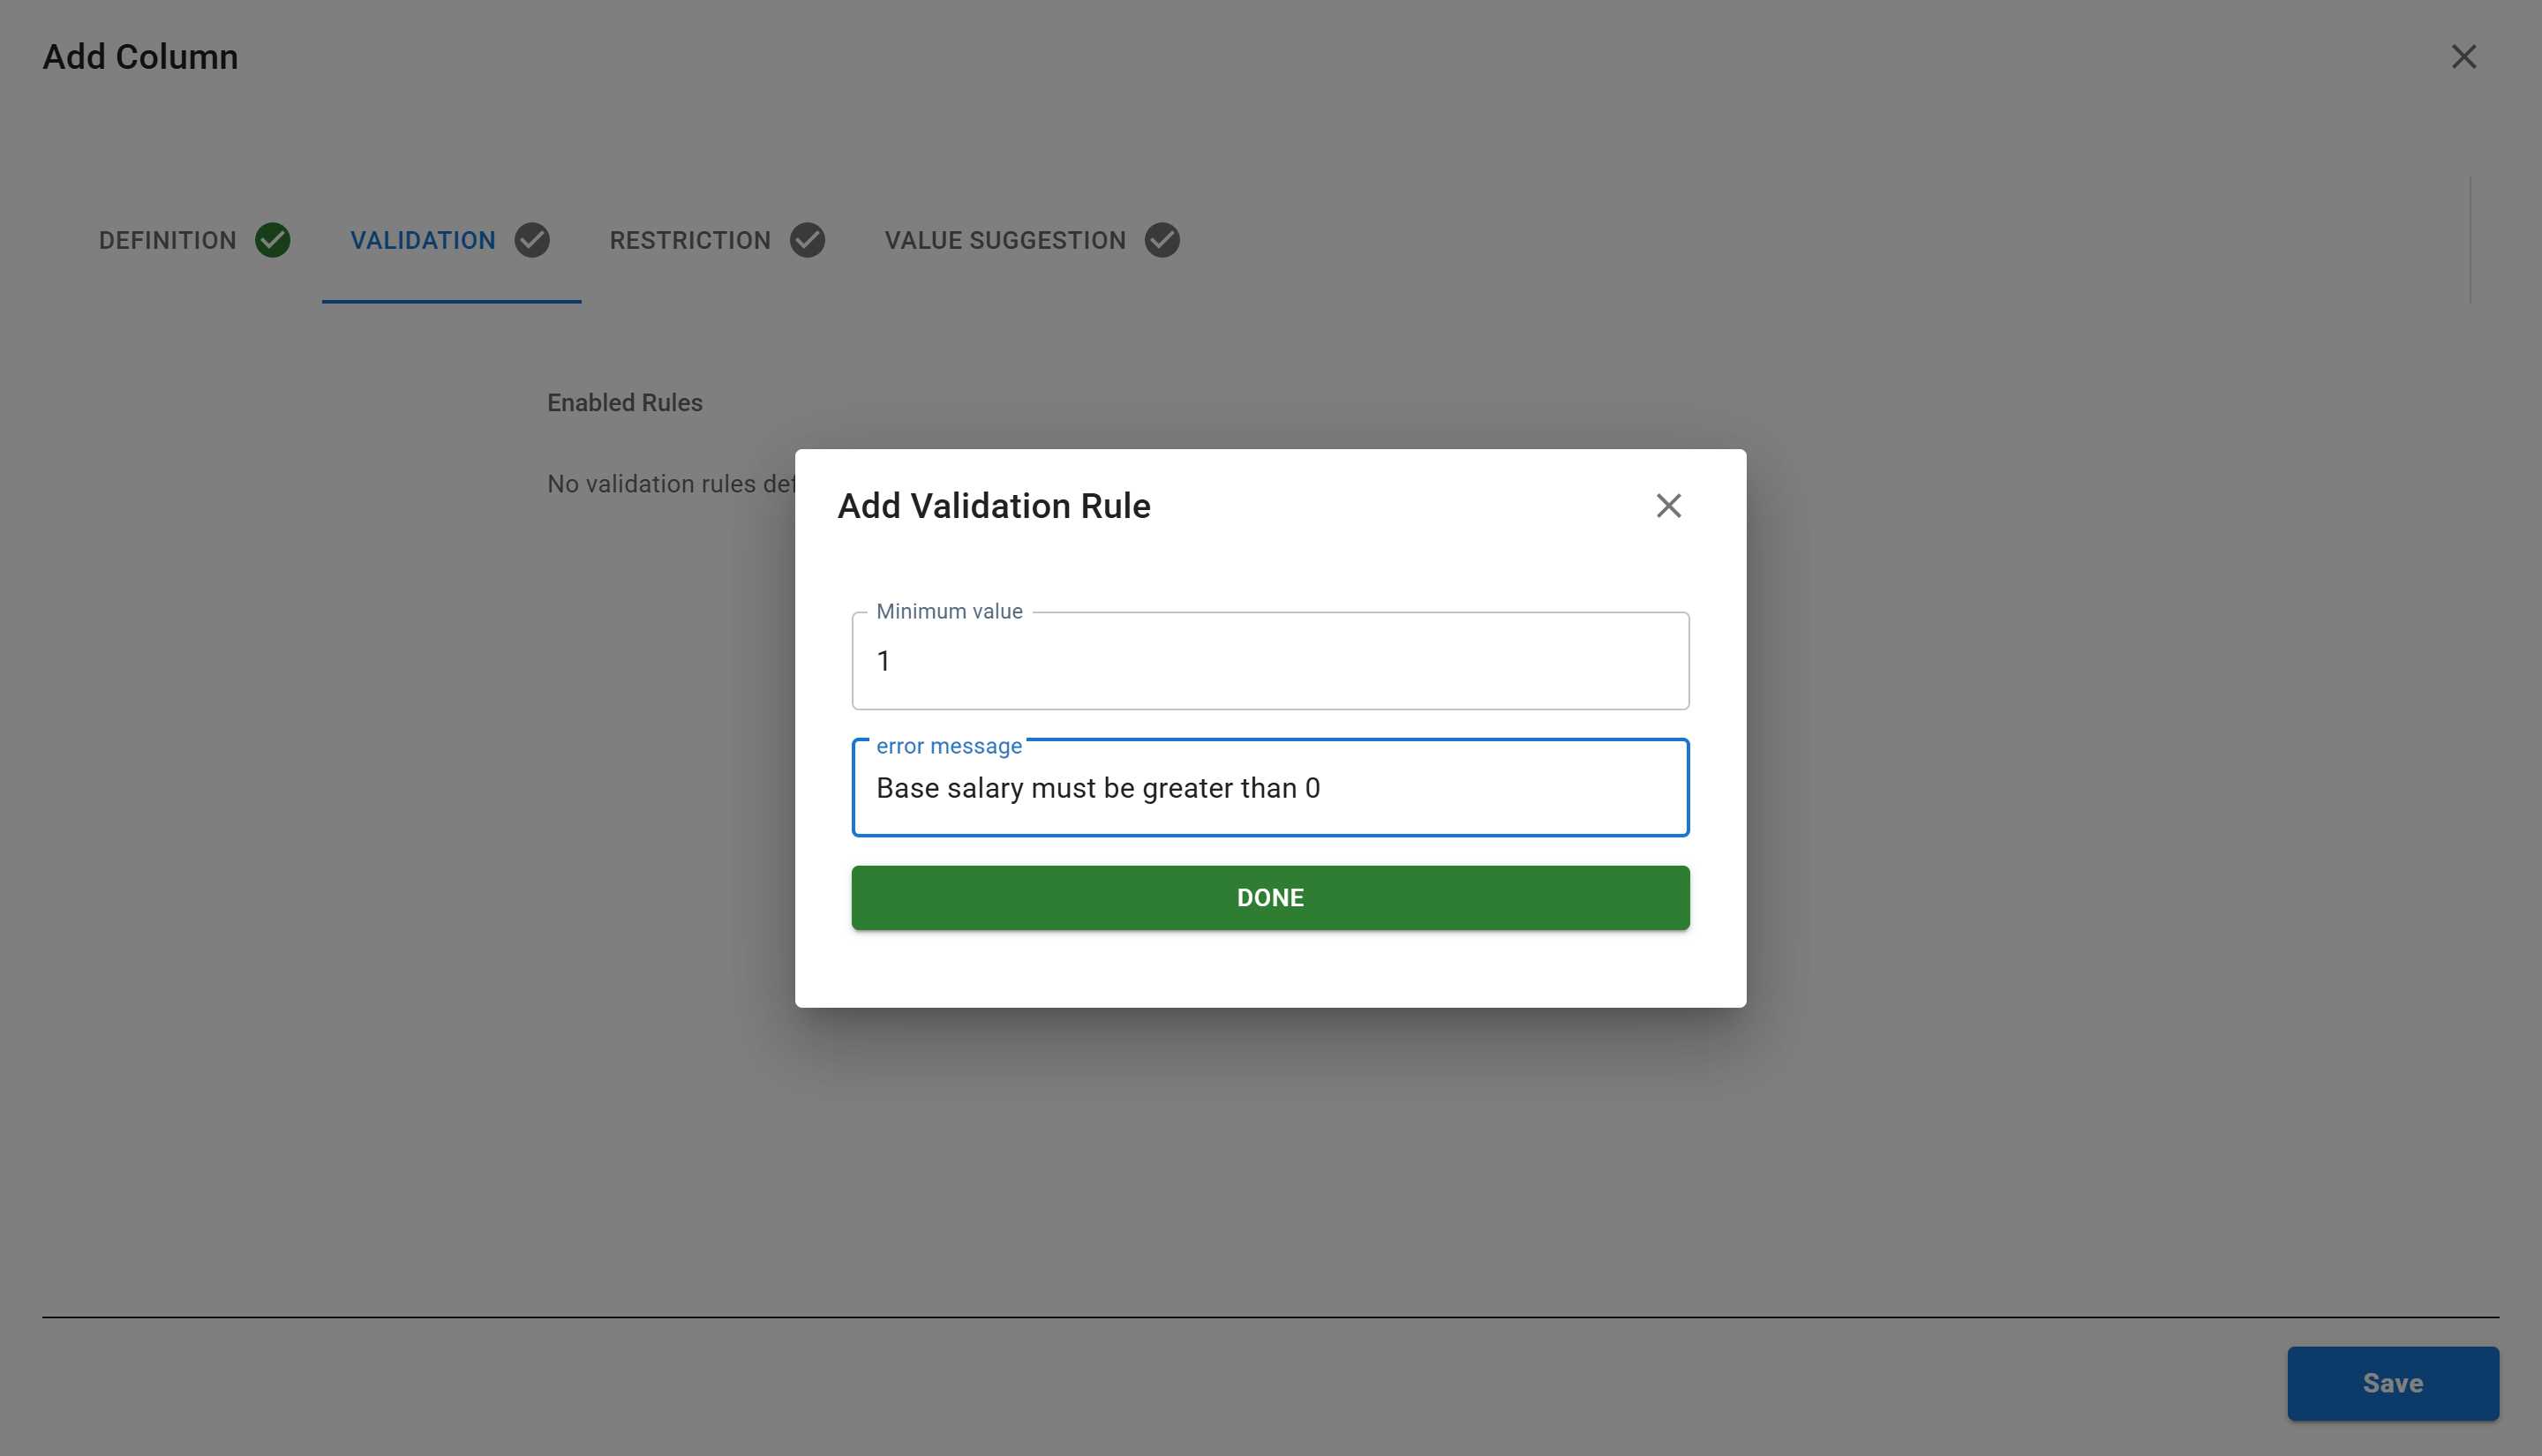Switch to the Definition tab

[x=165, y=240]
